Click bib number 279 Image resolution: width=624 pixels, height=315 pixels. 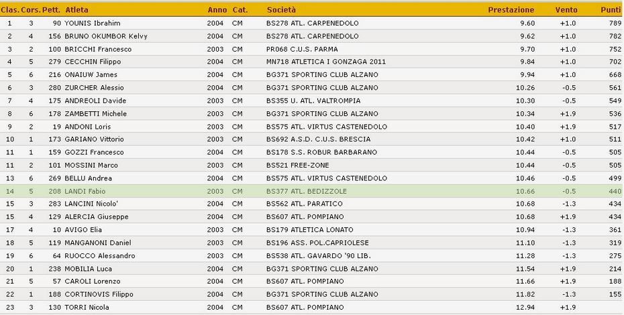point(55,62)
